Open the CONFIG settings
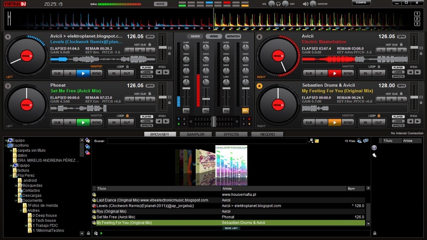The width and height of the screenshot is (427, 240). [361, 3]
